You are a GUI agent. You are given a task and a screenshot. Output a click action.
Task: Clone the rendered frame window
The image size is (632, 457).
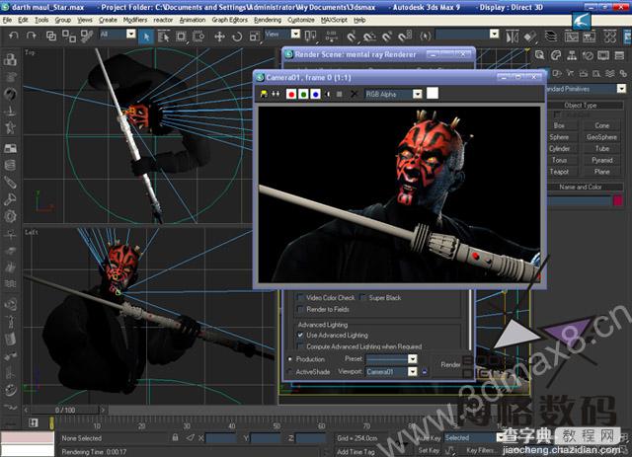coord(276,94)
